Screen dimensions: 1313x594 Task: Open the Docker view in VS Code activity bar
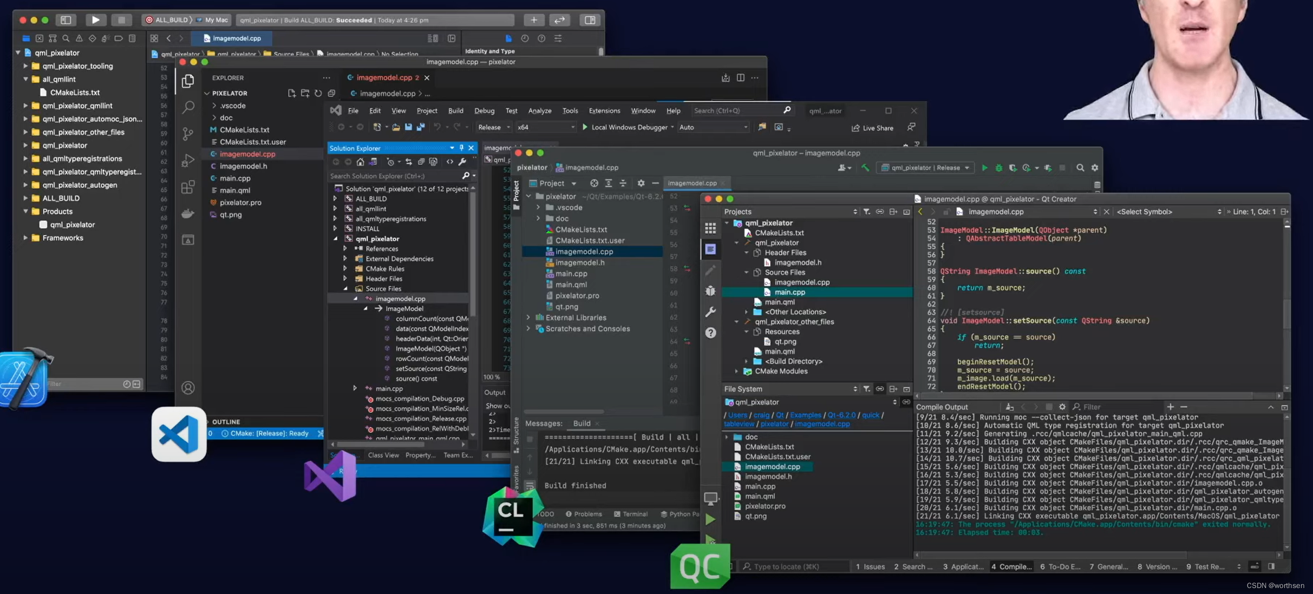(188, 214)
